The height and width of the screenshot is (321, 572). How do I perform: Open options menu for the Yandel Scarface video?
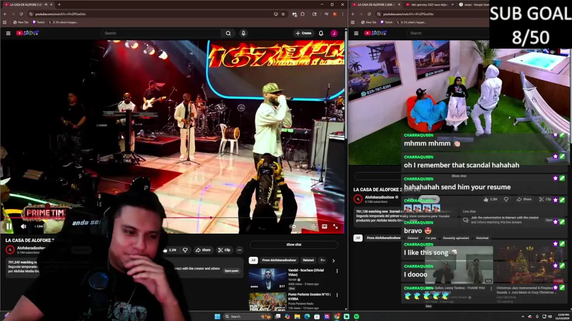tap(337, 271)
